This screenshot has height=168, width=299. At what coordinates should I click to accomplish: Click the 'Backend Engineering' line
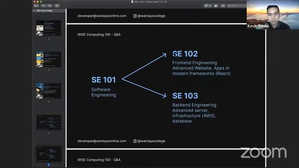(194, 105)
